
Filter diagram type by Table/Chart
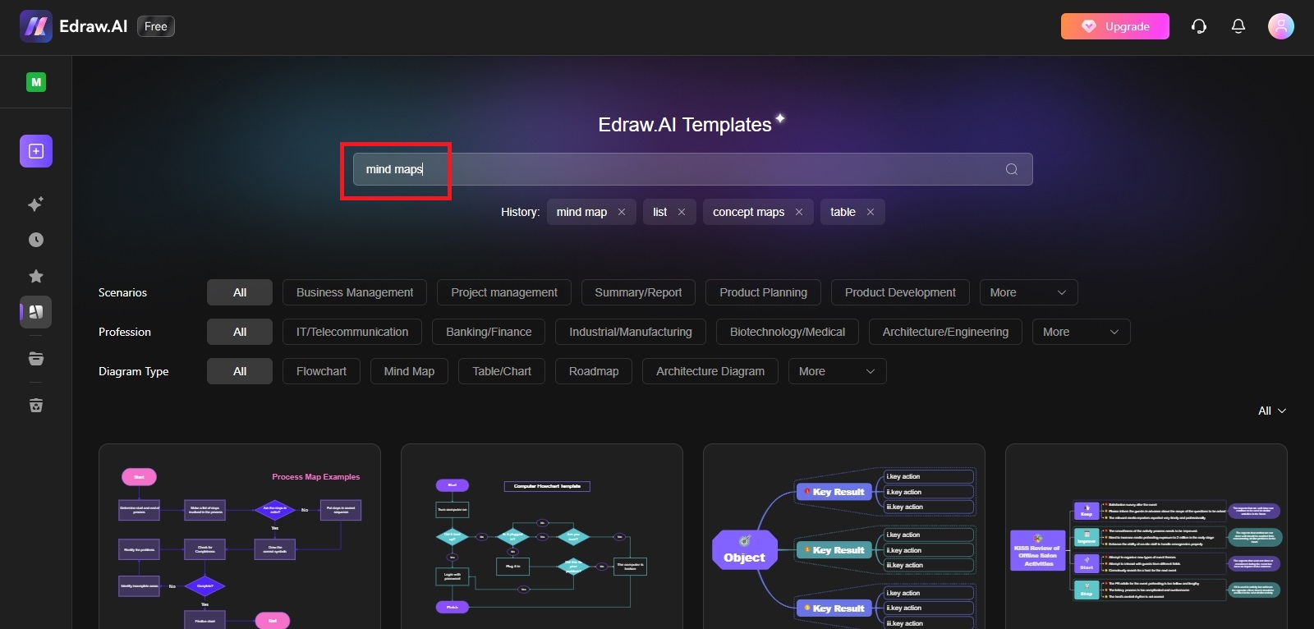502,371
